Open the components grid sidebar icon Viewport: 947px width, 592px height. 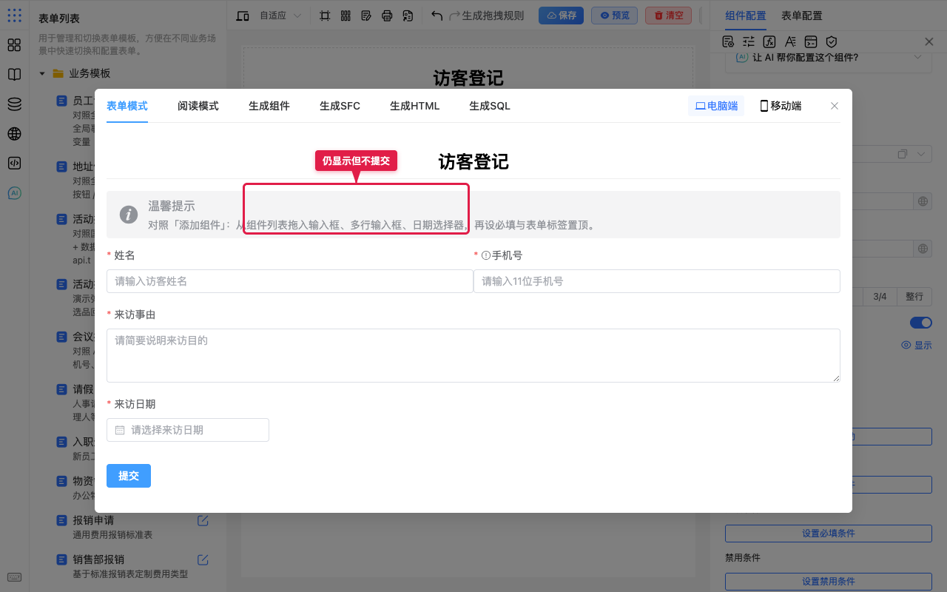tap(14, 45)
